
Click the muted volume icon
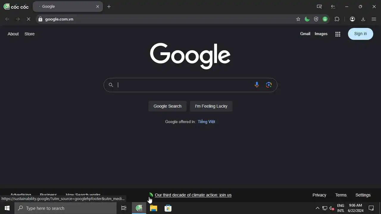click(332, 208)
